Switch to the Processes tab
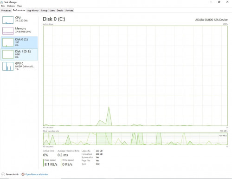This screenshot has width=232, height=179. (6, 11)
